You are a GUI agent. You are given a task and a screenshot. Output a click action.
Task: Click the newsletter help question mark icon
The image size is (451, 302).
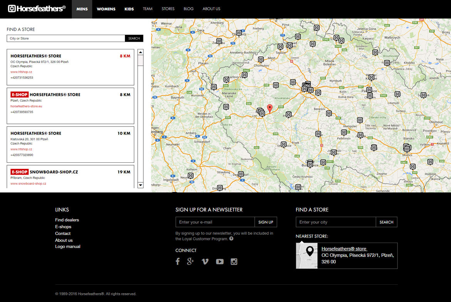pos(231,239)
